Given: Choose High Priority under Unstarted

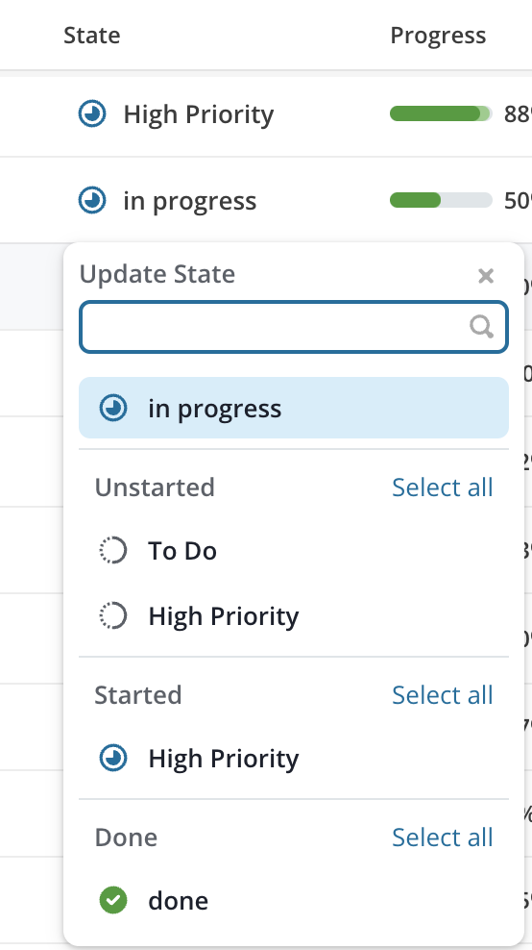Looking at the screenshot, I should tap(294, 616).
